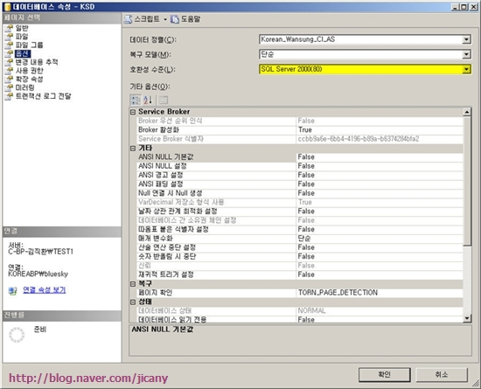481x389 pixels.
Task: Click the 도움말 help icon in the toolbar
Action: click(175, 19)
